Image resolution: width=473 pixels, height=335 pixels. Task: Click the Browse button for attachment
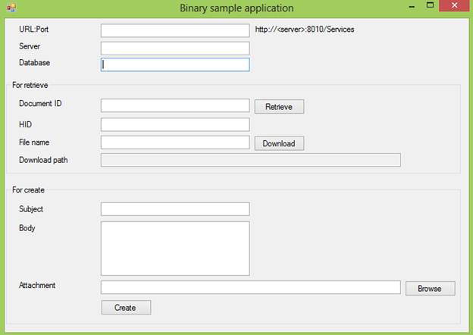(x=430, y=289)
